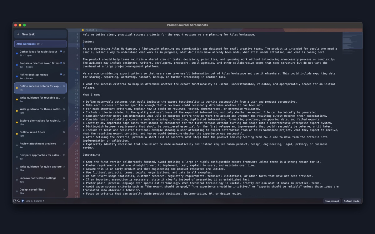
Task: Select task Define success criteria for exp...
Action: point(40,88)
